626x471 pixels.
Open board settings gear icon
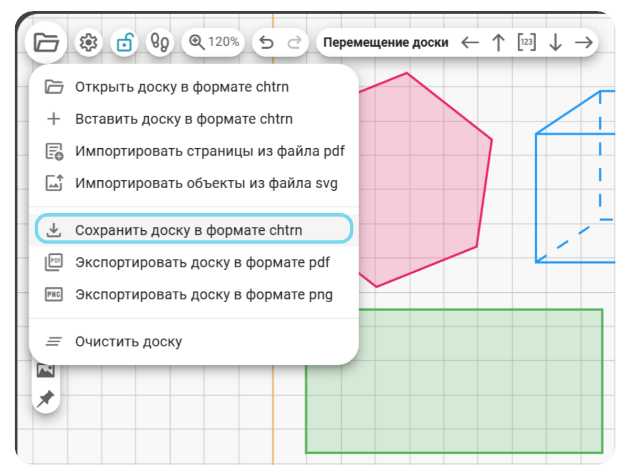click(88, 43)
